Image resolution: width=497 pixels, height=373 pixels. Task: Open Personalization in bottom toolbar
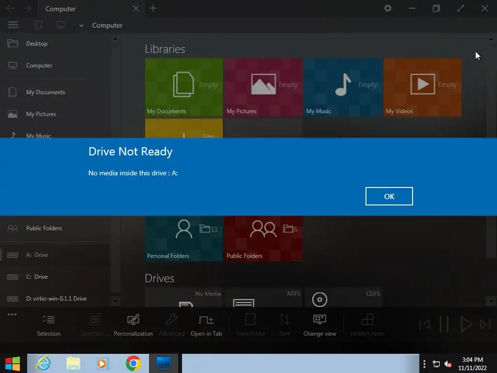click(133, 325)
